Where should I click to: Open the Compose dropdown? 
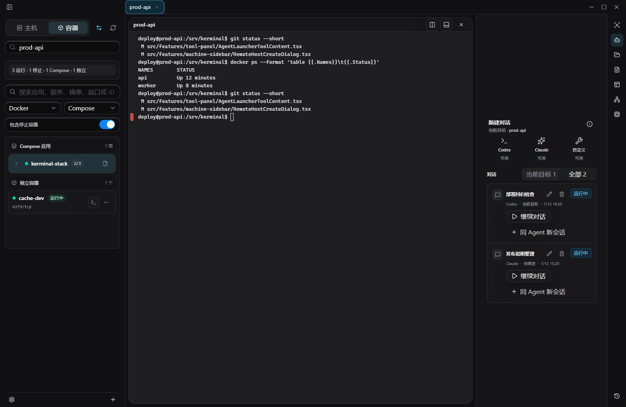(92, 108)
